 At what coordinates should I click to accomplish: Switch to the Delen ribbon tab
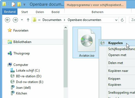pyautogui.click(x=40, y=12)
